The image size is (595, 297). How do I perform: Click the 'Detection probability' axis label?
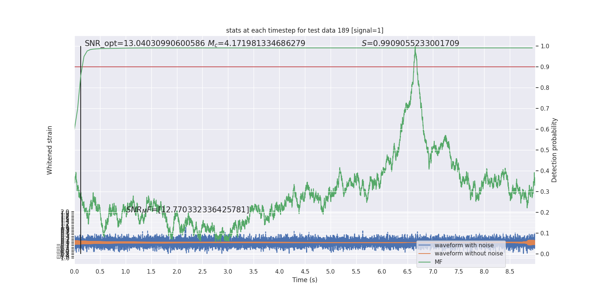click(x=554, y=150)
